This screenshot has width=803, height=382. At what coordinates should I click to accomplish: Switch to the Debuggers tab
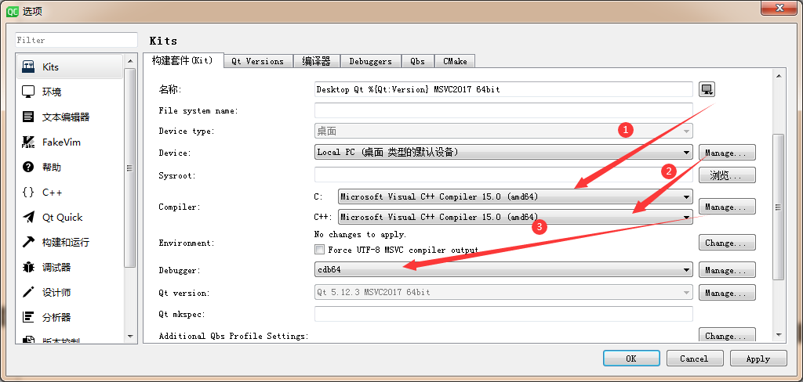pos(370,61)
